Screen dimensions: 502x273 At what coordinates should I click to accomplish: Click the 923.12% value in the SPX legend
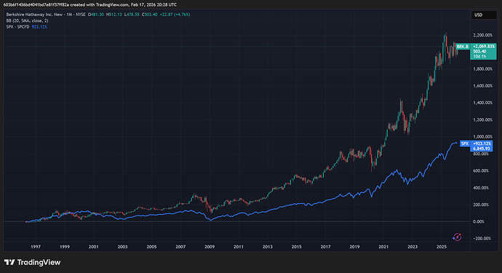[39, 27]
